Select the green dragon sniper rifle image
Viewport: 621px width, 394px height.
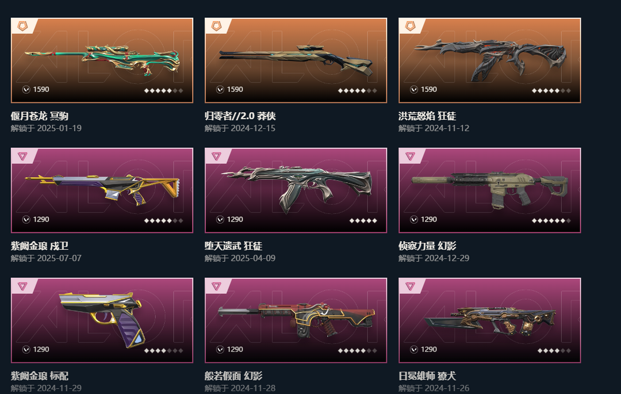tap(102, 59)
